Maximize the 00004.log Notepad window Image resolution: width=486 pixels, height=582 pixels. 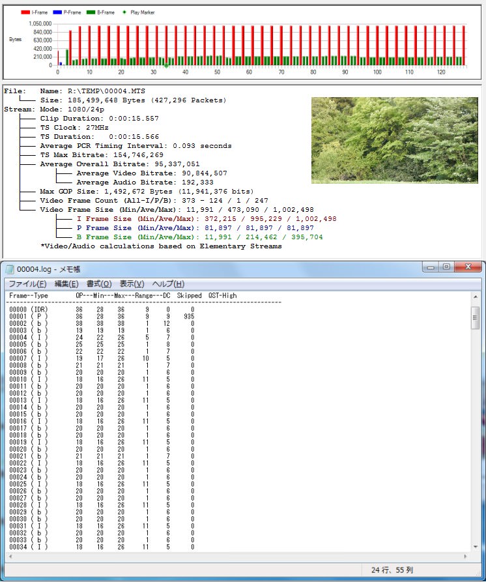coord(446,267)
